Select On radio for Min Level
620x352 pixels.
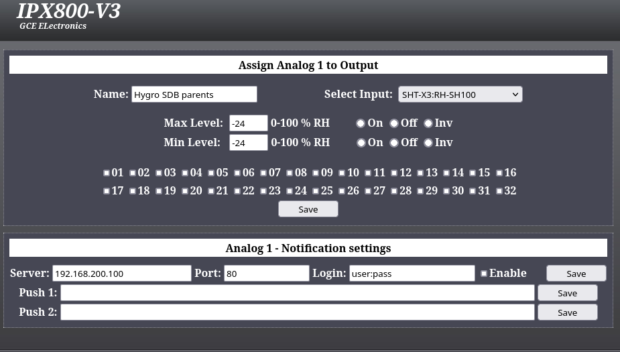point(361,143)
